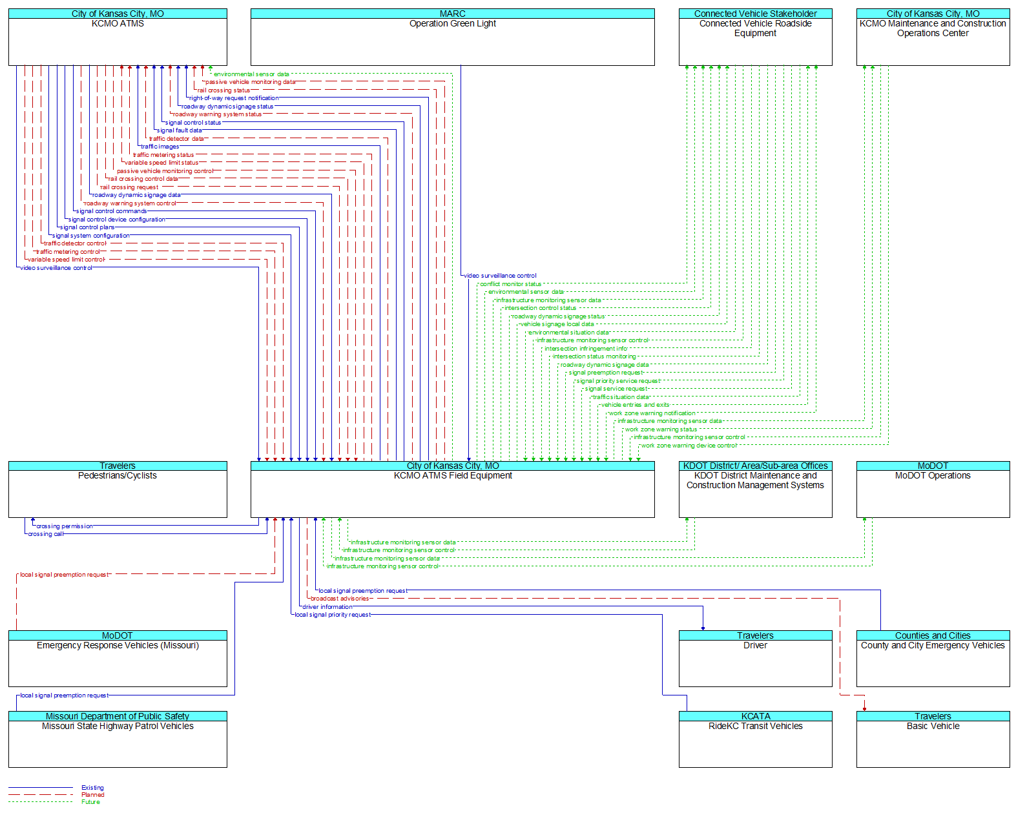The image size is (1016, 813).
Task: Click the MoDOT Operations box
Action: point(933,489)
